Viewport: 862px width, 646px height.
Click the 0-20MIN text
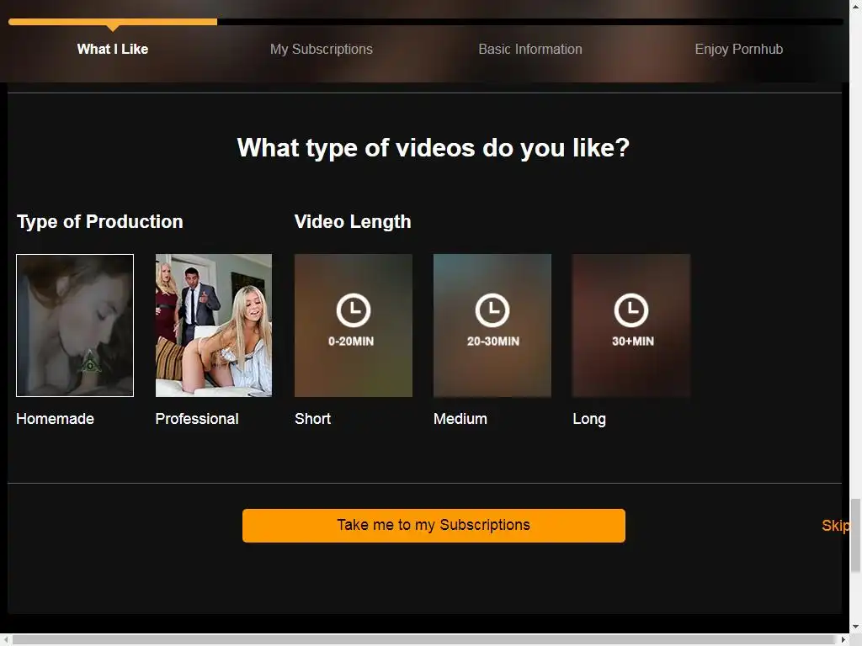(x=351, y=342)
